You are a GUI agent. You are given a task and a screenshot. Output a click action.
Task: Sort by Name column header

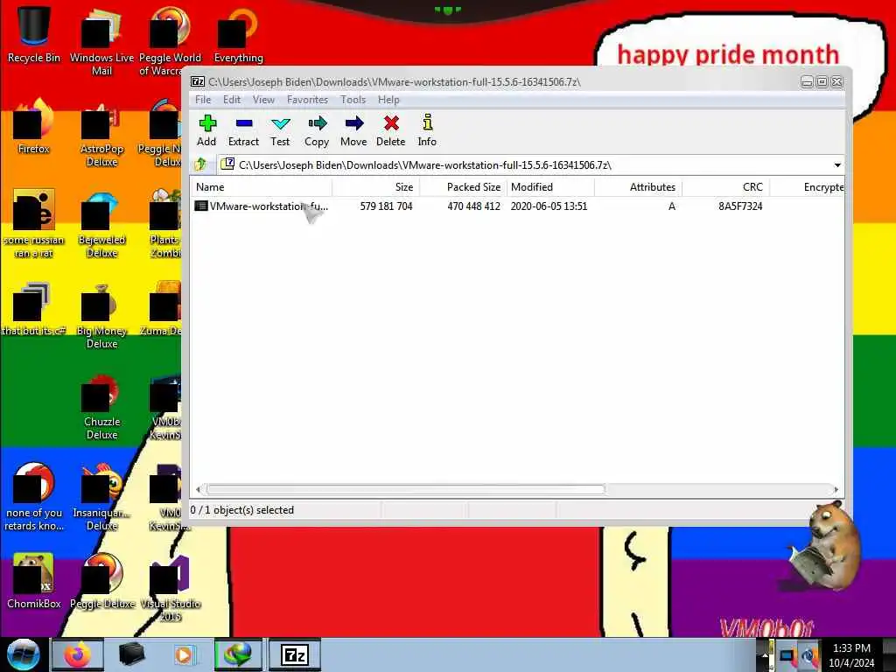tap(262, 187)
